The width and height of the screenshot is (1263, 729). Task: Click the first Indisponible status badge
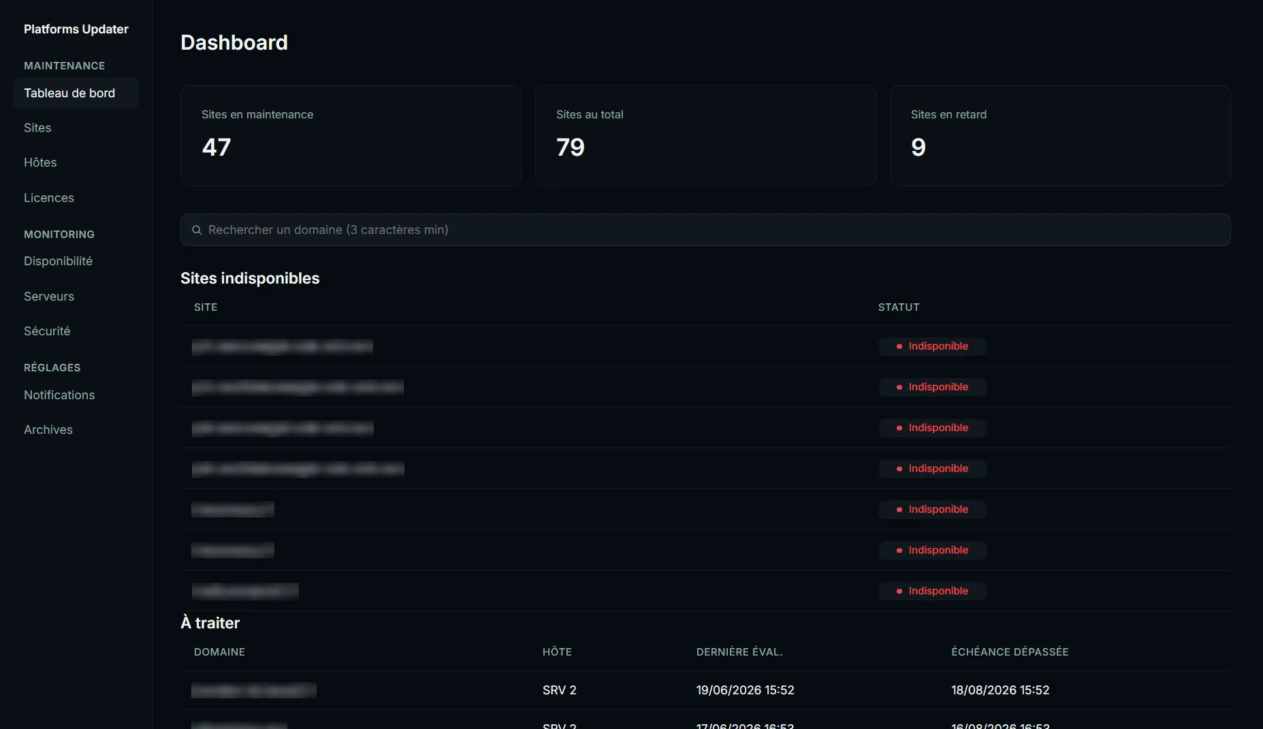[x=932, y=346]
